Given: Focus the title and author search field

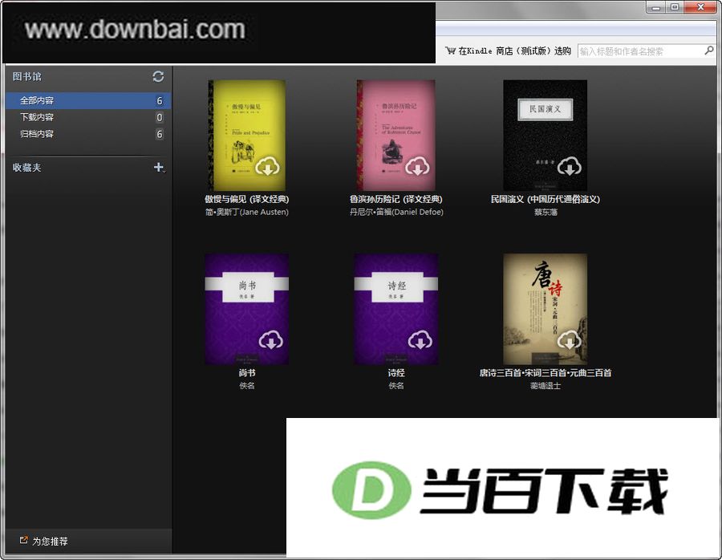Looking at the screenshot, I should coord(641,51).
